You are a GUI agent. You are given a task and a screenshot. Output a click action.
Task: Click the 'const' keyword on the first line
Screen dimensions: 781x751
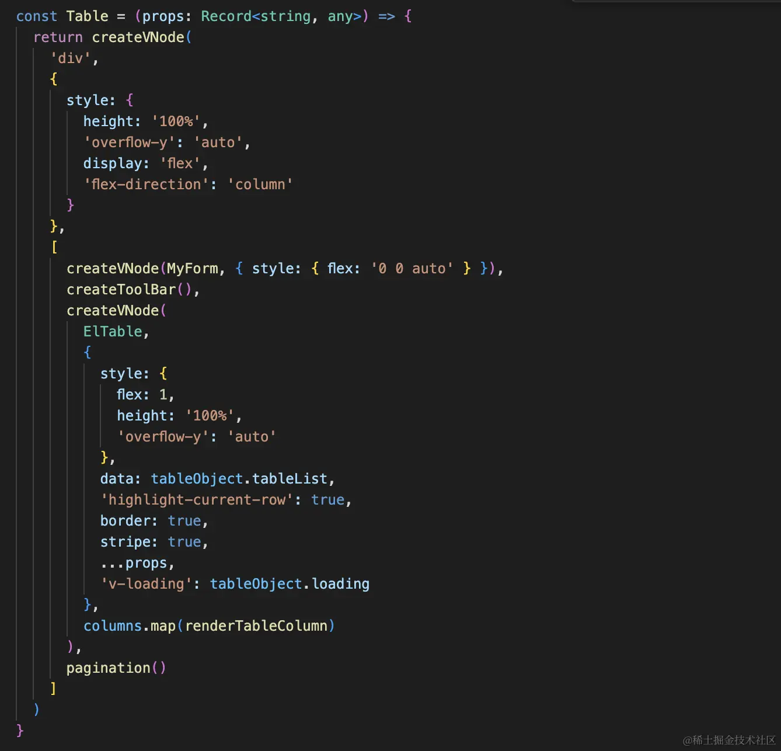point(37,16)
